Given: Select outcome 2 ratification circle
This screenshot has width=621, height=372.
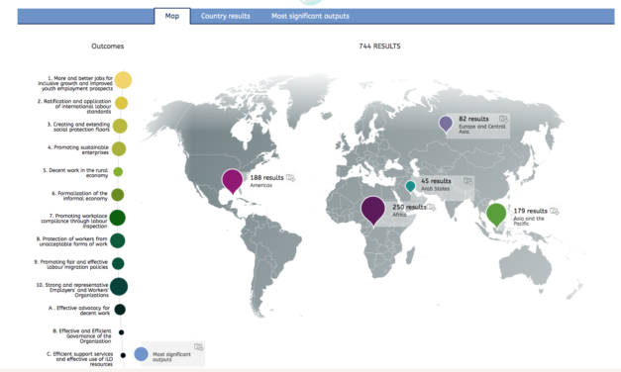Looking at the screenshot, I should coord(121,103).
